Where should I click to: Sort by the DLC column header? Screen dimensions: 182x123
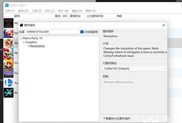[x=65, y=16]
